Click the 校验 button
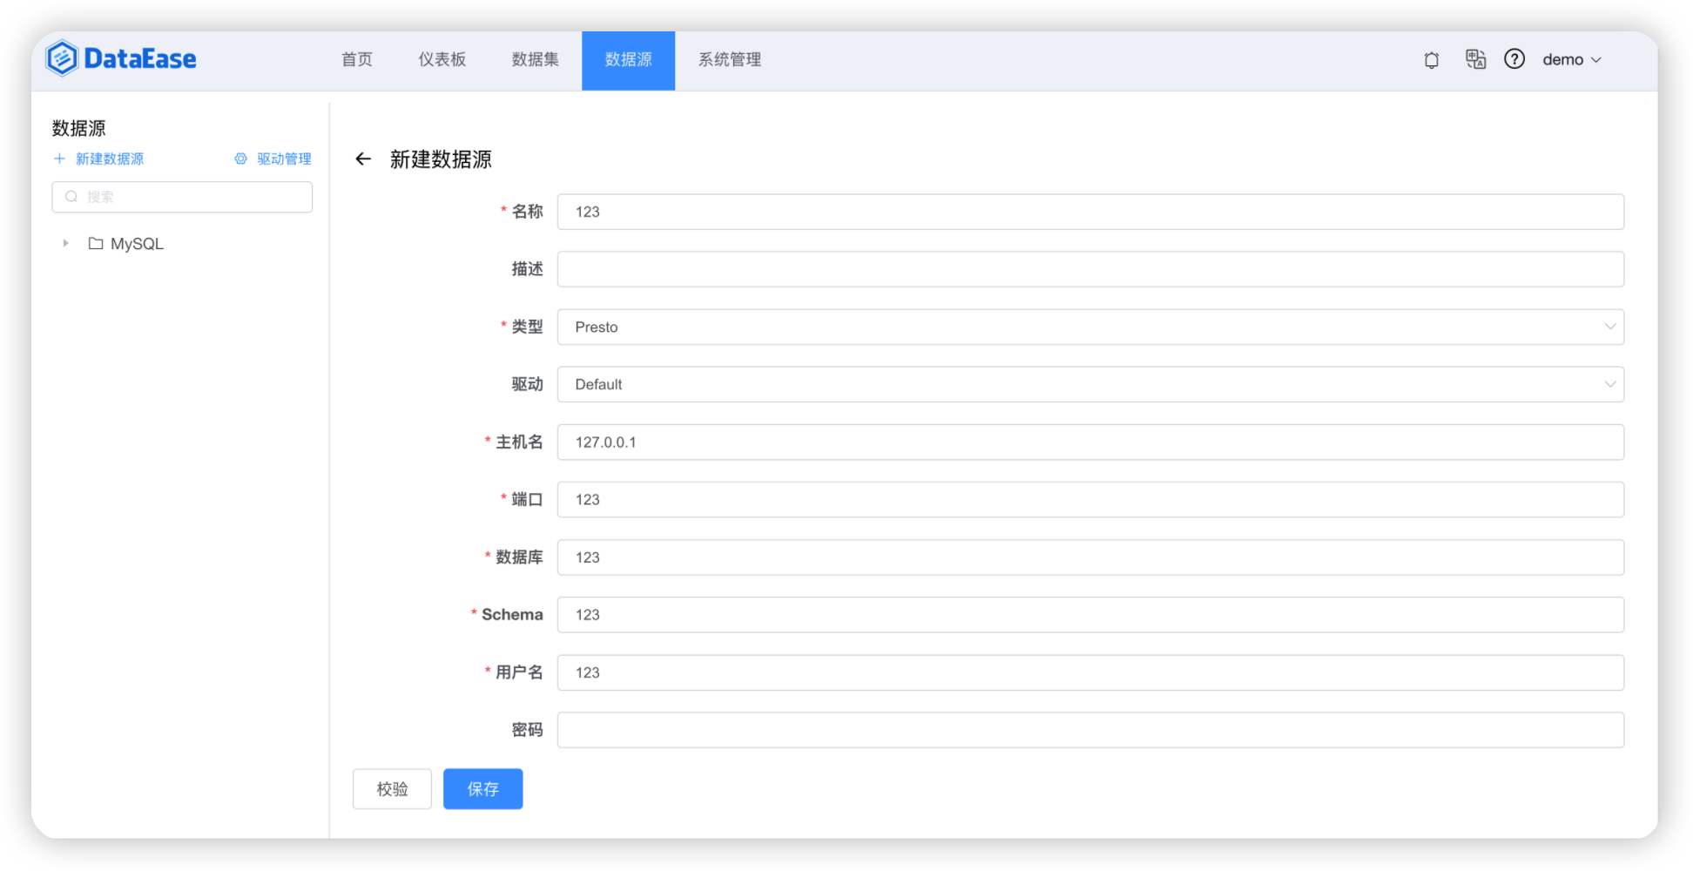This screenshot has height=871, width=1693. 392,788
